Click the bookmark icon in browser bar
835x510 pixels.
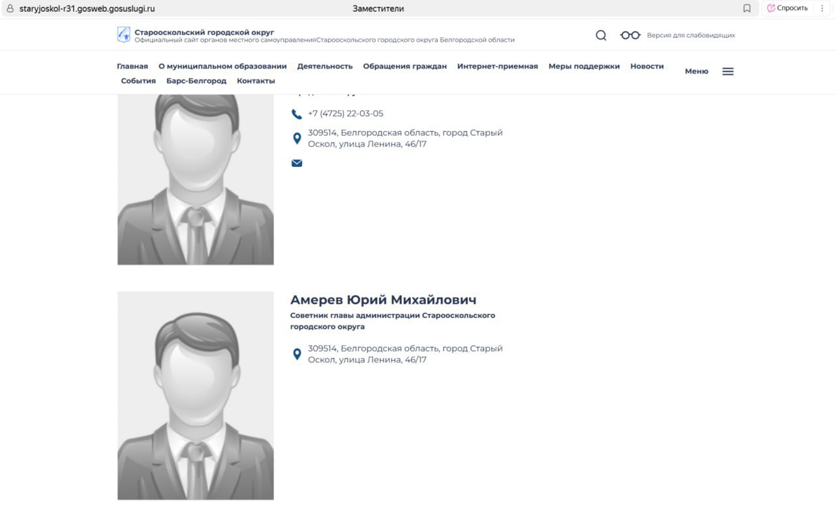[x=747, y=8]
